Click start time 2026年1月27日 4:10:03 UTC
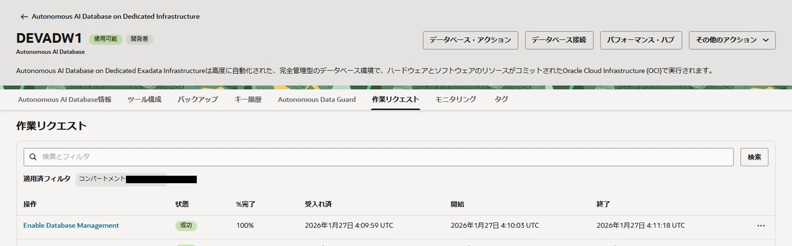 pyautogui.click(x=495, y=225)
